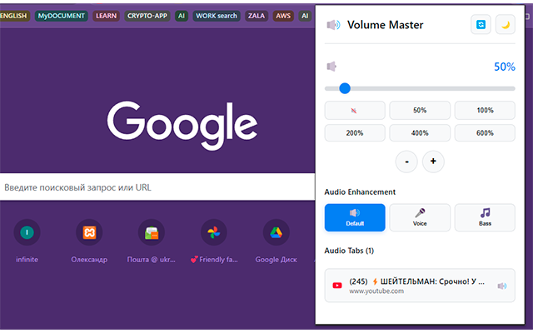Mute audio with the crossed speaker button
This screenshot has height=333, width=533.
coord(355,111)
